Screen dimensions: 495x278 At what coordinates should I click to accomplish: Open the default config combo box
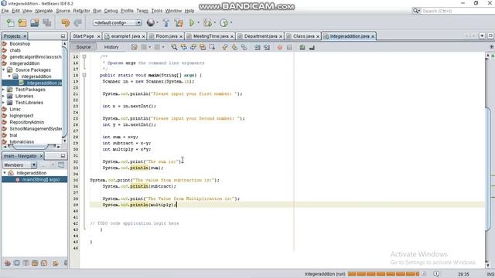click(117, 22)
